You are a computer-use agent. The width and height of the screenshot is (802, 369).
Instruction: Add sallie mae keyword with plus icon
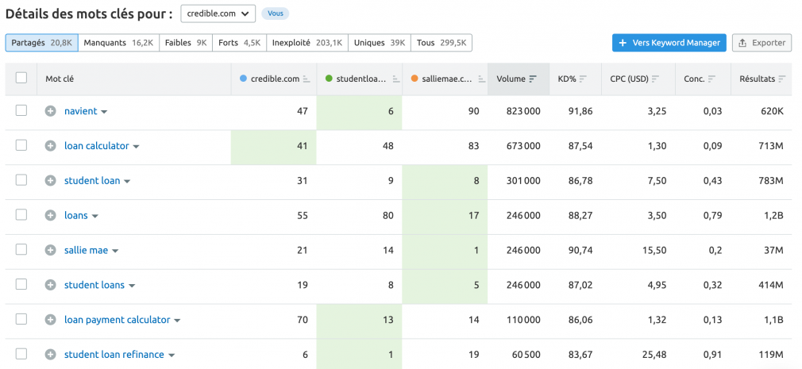50,251
